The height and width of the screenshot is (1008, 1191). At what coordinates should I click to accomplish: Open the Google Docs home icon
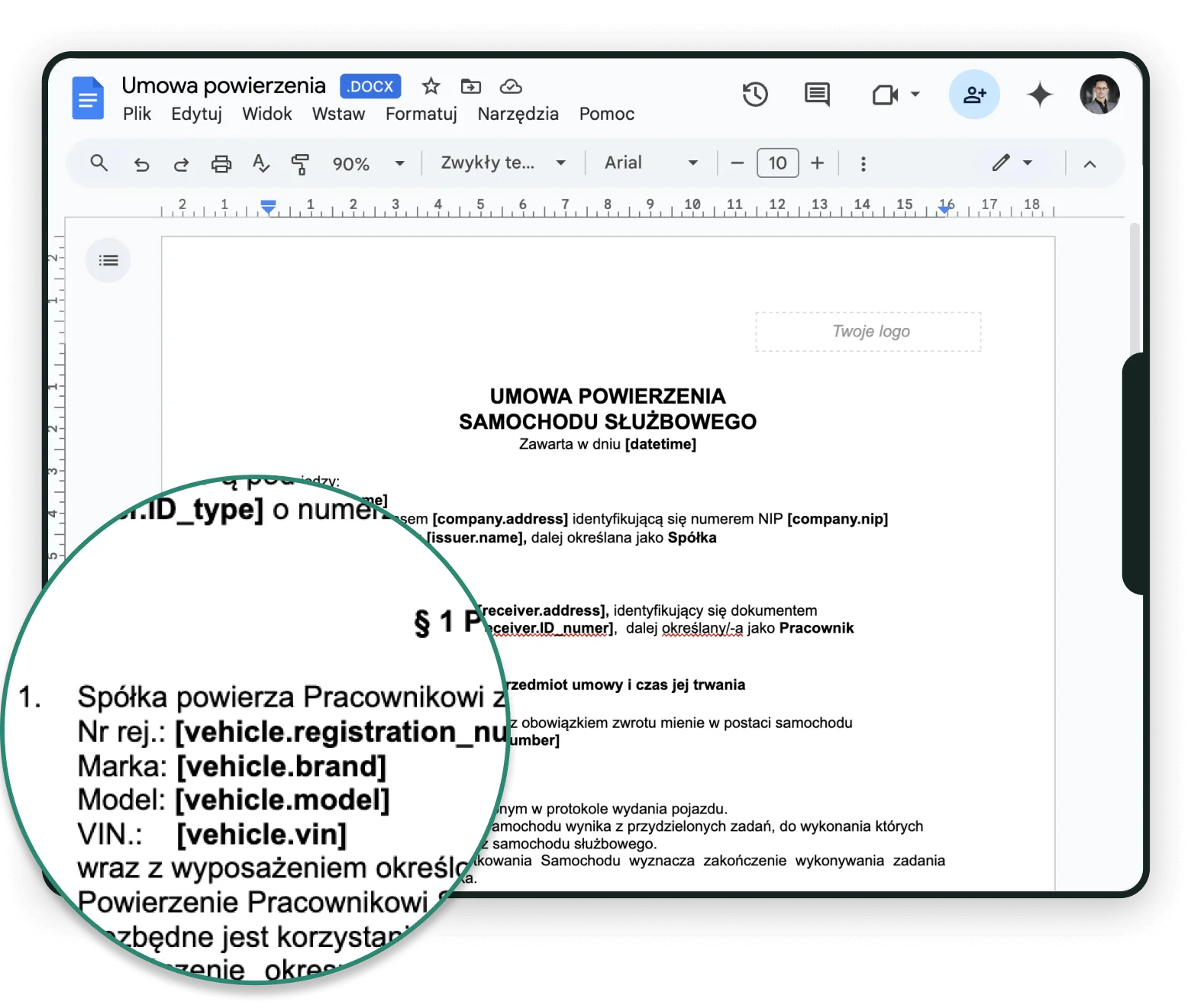coord(88,98)
